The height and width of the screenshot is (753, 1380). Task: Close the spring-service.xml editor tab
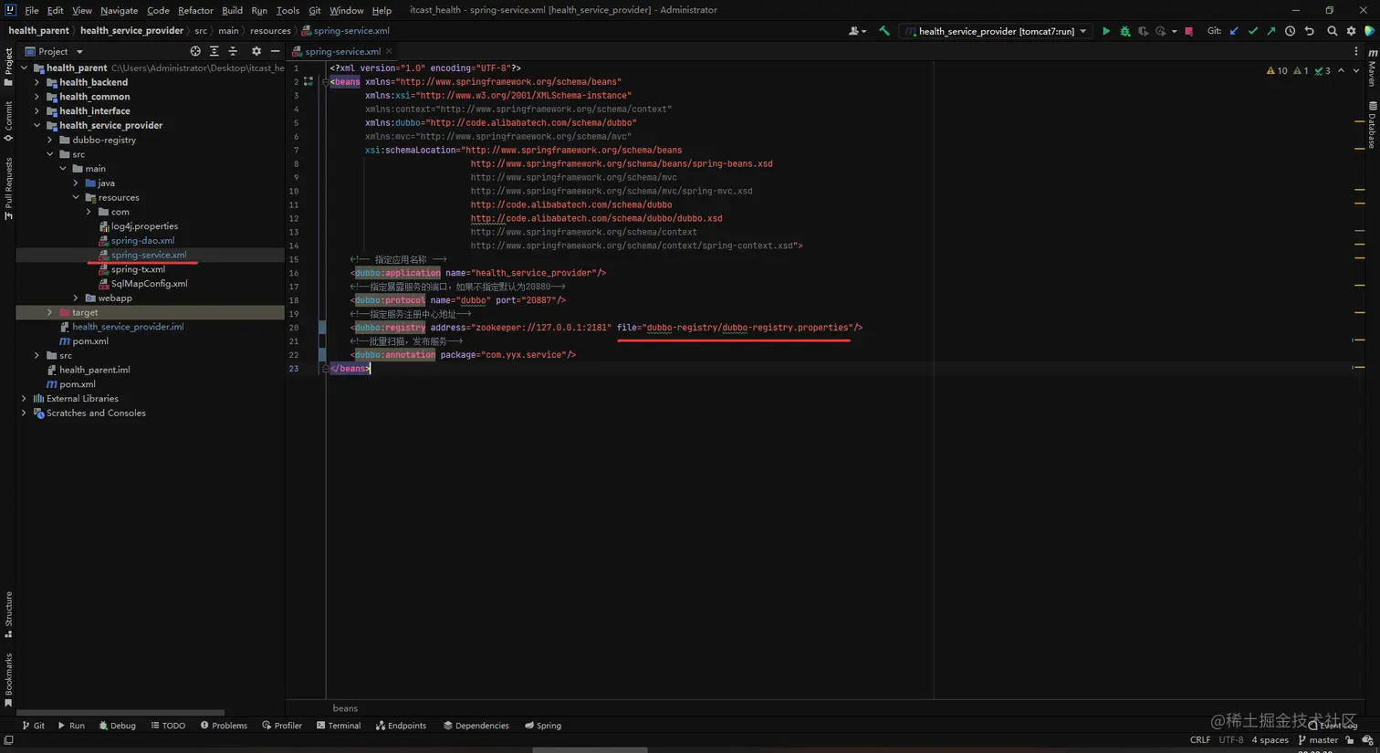pos(389,52)
